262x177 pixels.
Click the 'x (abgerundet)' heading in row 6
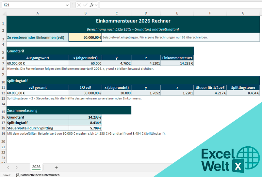(x=85, y=58)
